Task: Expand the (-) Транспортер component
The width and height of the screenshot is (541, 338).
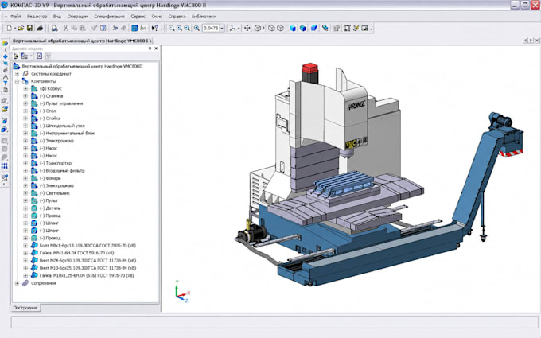Action: point(25,163)
